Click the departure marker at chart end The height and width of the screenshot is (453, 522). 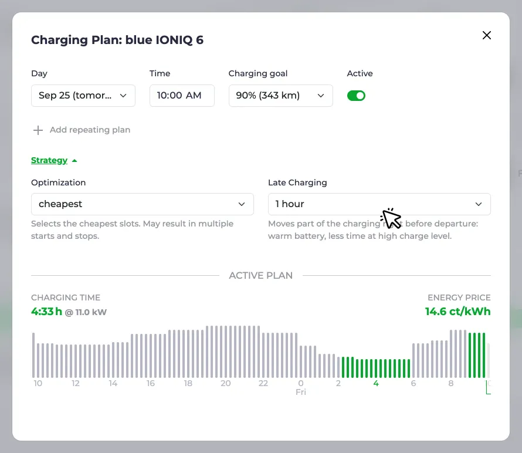coord(488,387)
